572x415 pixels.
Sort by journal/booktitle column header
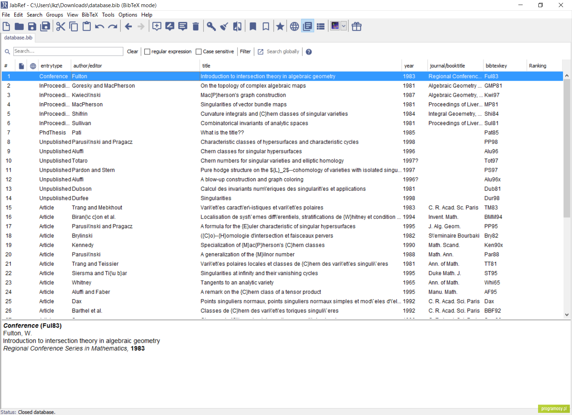[x=455, y=66]
